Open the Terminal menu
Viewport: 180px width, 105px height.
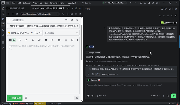(54, 3)
